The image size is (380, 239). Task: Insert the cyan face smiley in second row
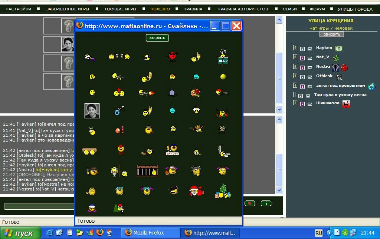click(x=196, y=77)
